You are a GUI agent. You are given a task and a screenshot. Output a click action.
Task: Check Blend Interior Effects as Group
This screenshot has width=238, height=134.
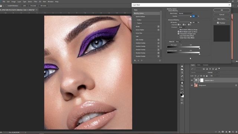tap(178, 30)
